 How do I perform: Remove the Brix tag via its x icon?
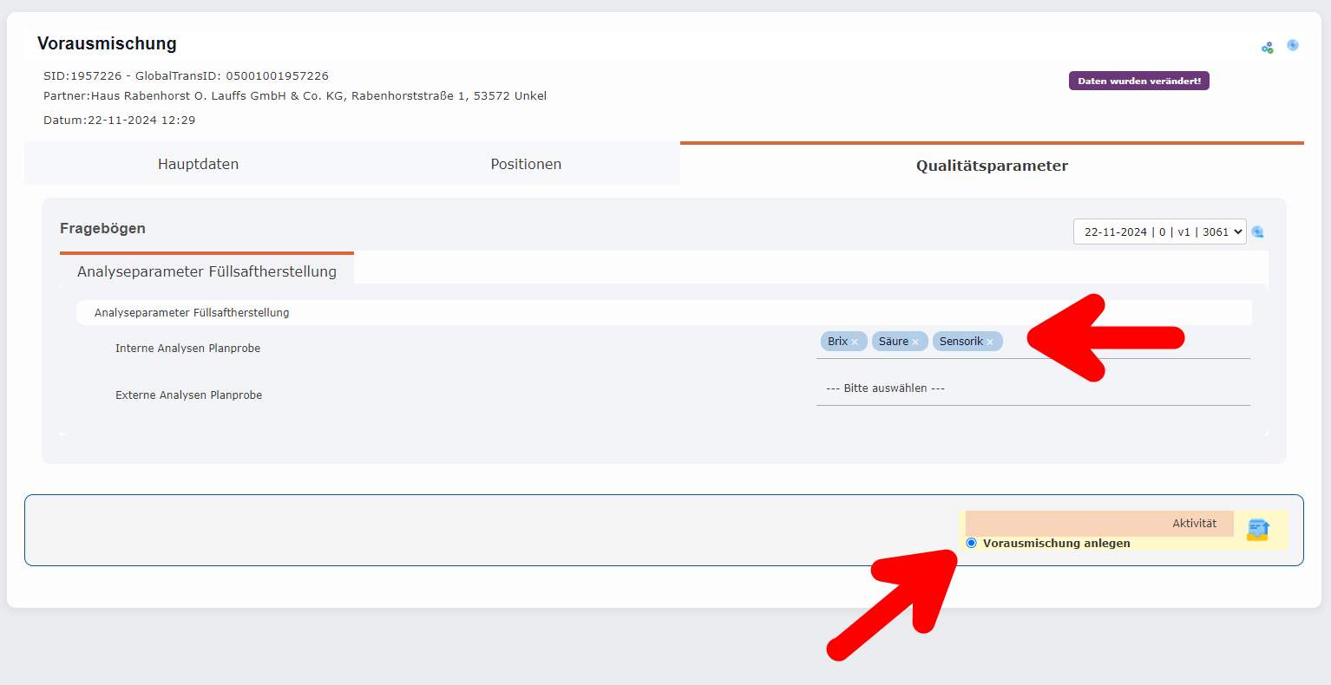click(x=857, y=341)
